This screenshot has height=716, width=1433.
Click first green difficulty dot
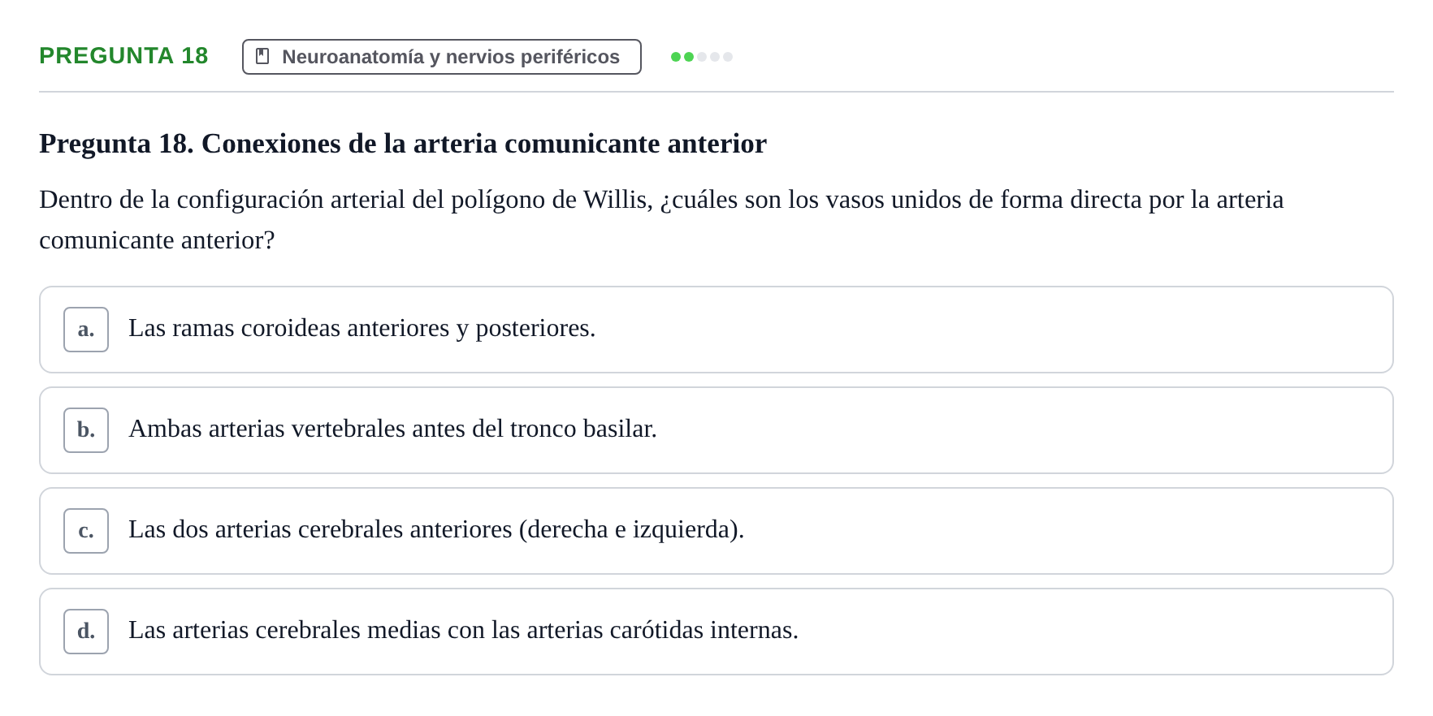coord(676,57)
